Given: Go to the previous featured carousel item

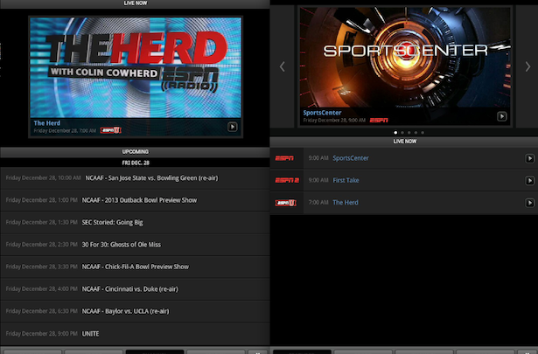Looking at the screenshot, I should [282, 66].
